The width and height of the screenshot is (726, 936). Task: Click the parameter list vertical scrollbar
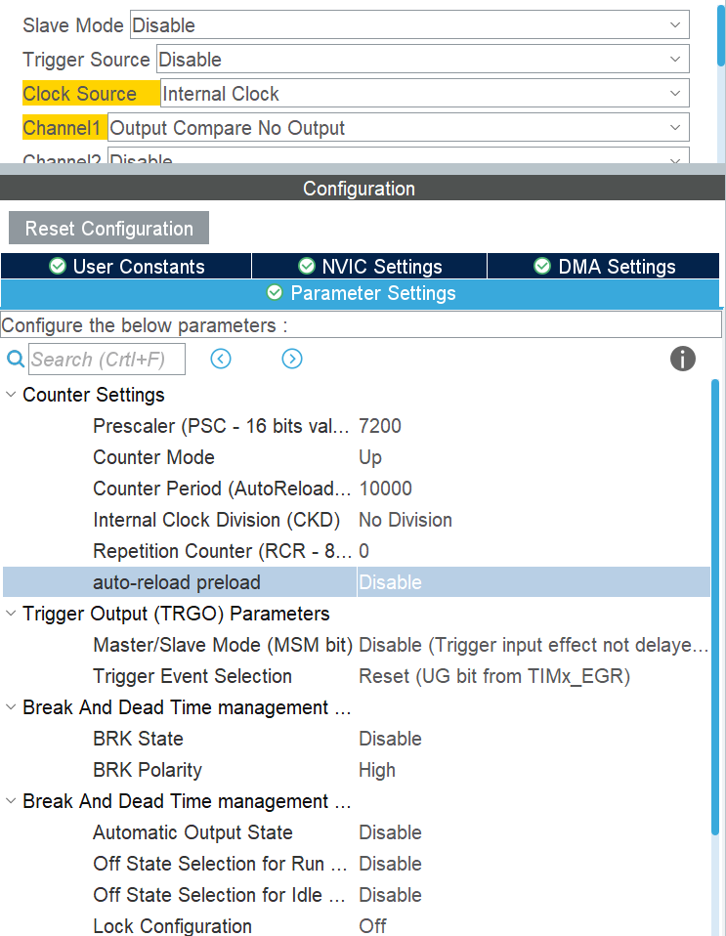715,606
